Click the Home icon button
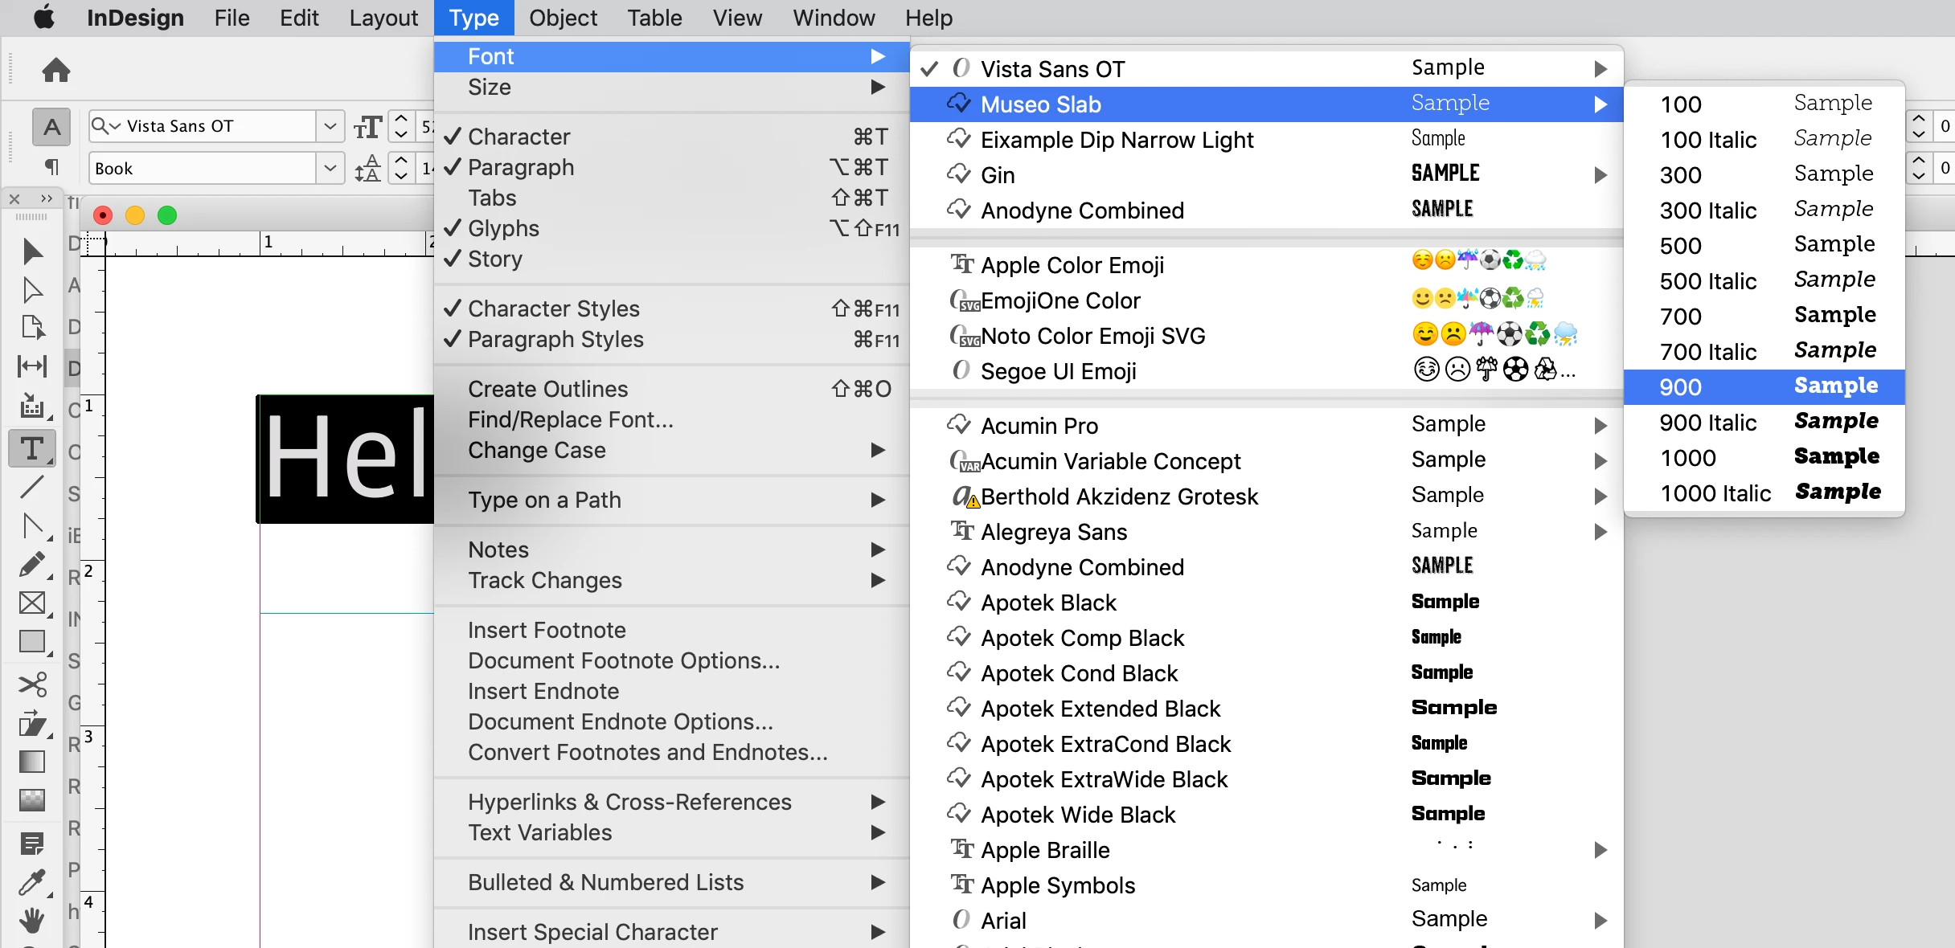 pos(55,71)
